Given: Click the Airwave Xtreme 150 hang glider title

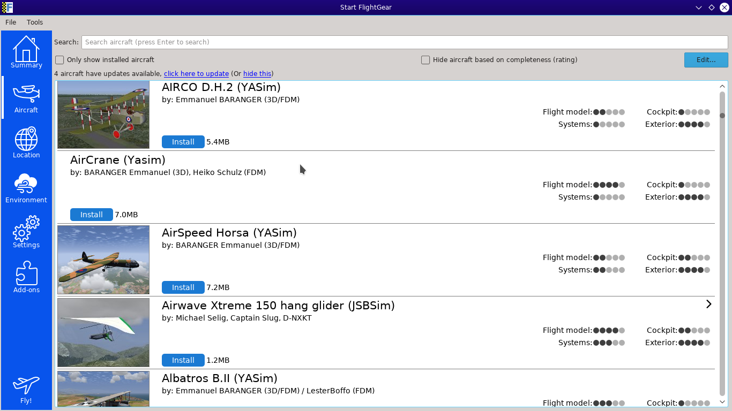Looking at the screenshot, I should point(278,306).
